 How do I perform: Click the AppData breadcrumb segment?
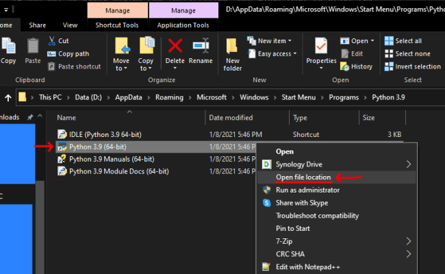128,97
